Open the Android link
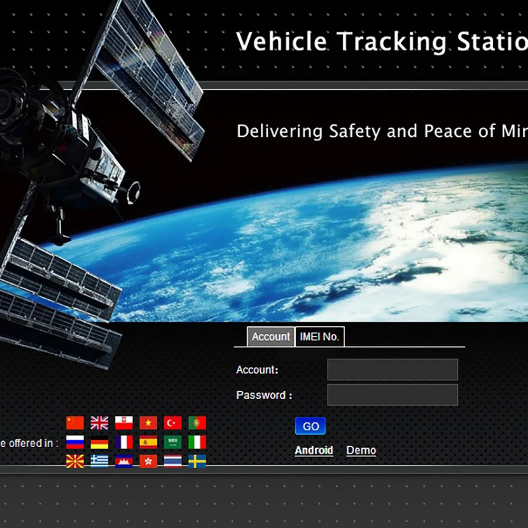The image size is (528, 528). (314, 450)
